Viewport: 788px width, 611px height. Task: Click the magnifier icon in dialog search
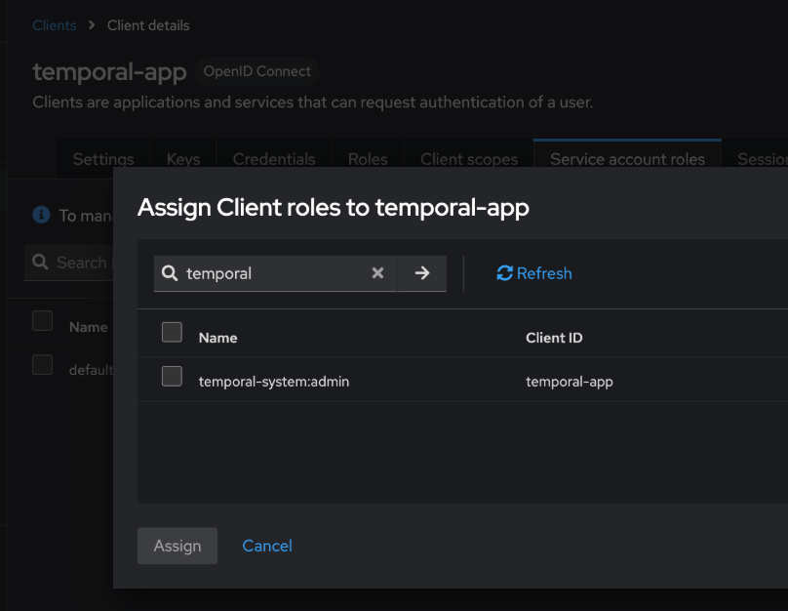170,273
